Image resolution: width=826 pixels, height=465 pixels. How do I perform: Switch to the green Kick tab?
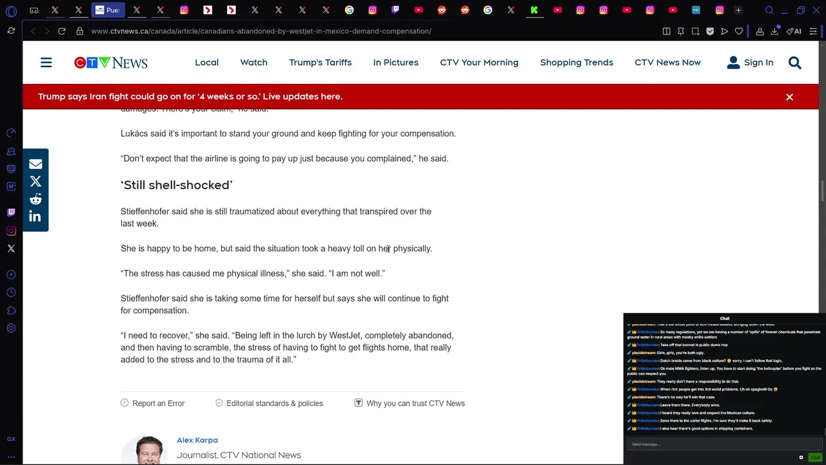point(534,10)
